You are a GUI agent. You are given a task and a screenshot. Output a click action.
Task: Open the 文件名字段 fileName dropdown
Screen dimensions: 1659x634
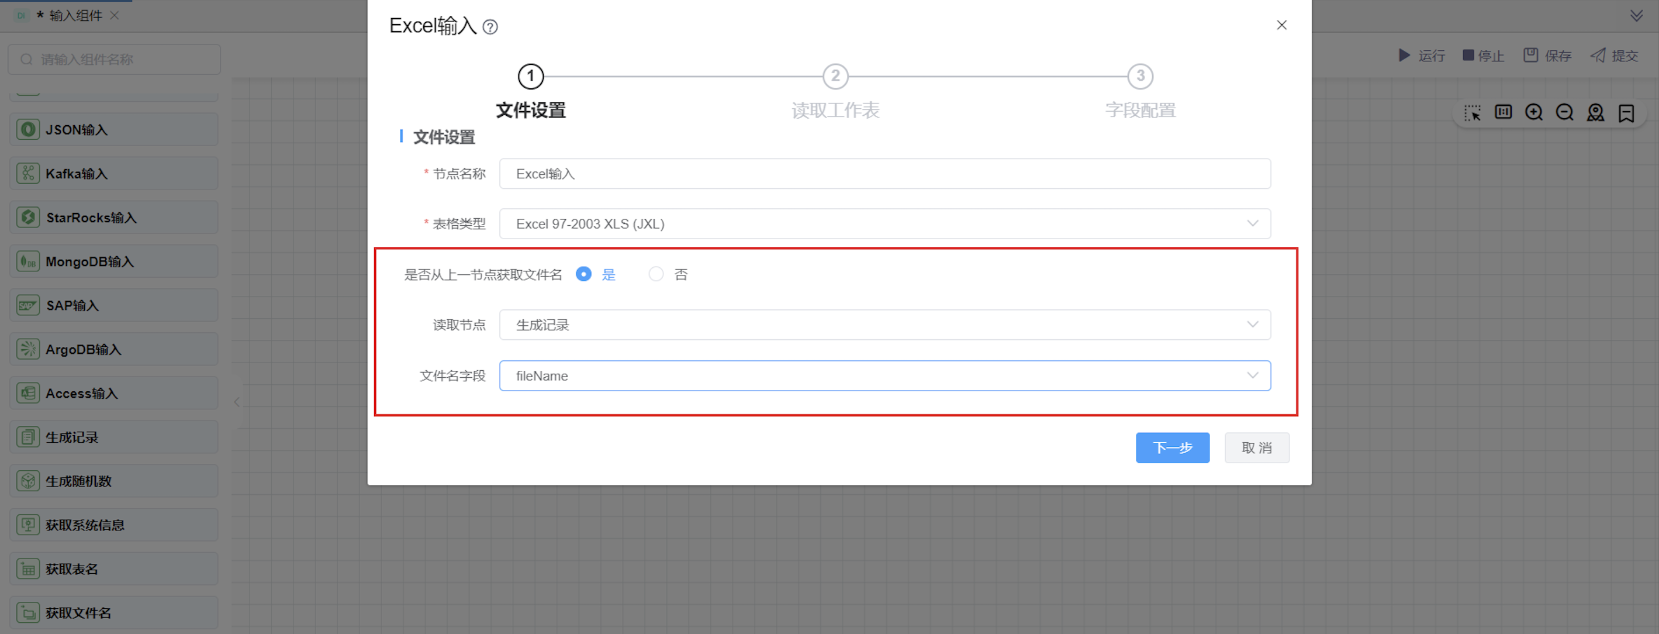coord(884,375)
